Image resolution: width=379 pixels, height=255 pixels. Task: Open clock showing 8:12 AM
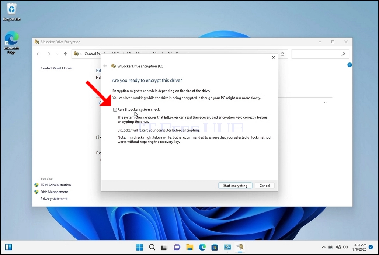coord(359,247)
